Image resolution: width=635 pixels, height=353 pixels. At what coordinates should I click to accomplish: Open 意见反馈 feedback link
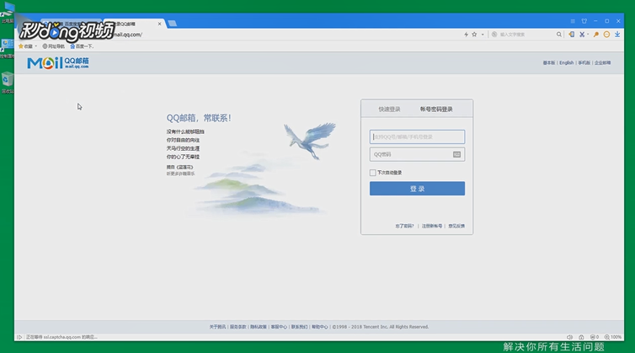click(456, 226)
